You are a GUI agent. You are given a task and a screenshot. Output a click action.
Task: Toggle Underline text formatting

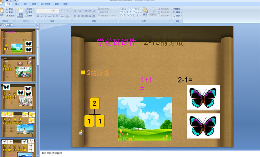coord(45,16)
